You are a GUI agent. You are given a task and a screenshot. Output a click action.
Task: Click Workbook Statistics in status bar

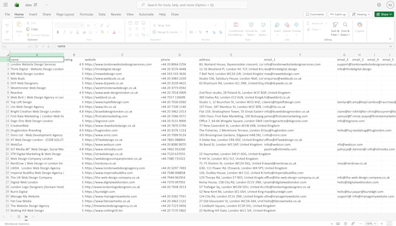click(x=17, y=224)
